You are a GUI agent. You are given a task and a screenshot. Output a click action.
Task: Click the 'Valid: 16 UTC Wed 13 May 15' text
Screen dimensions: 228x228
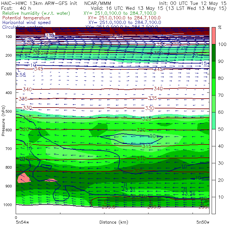point(127,8)
